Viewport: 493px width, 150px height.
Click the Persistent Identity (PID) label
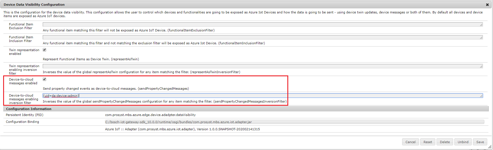[25, 115]
